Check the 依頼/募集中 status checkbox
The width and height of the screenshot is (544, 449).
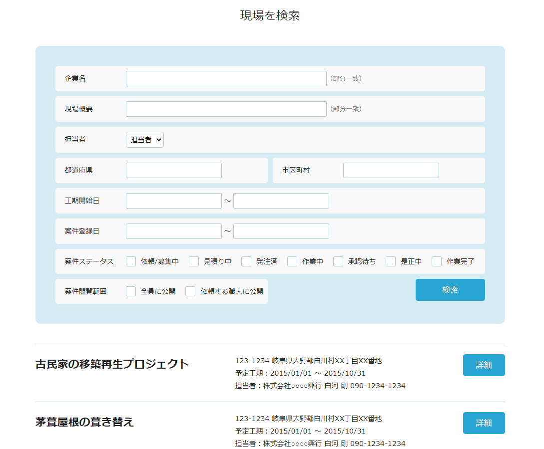(x=131, y=261)
